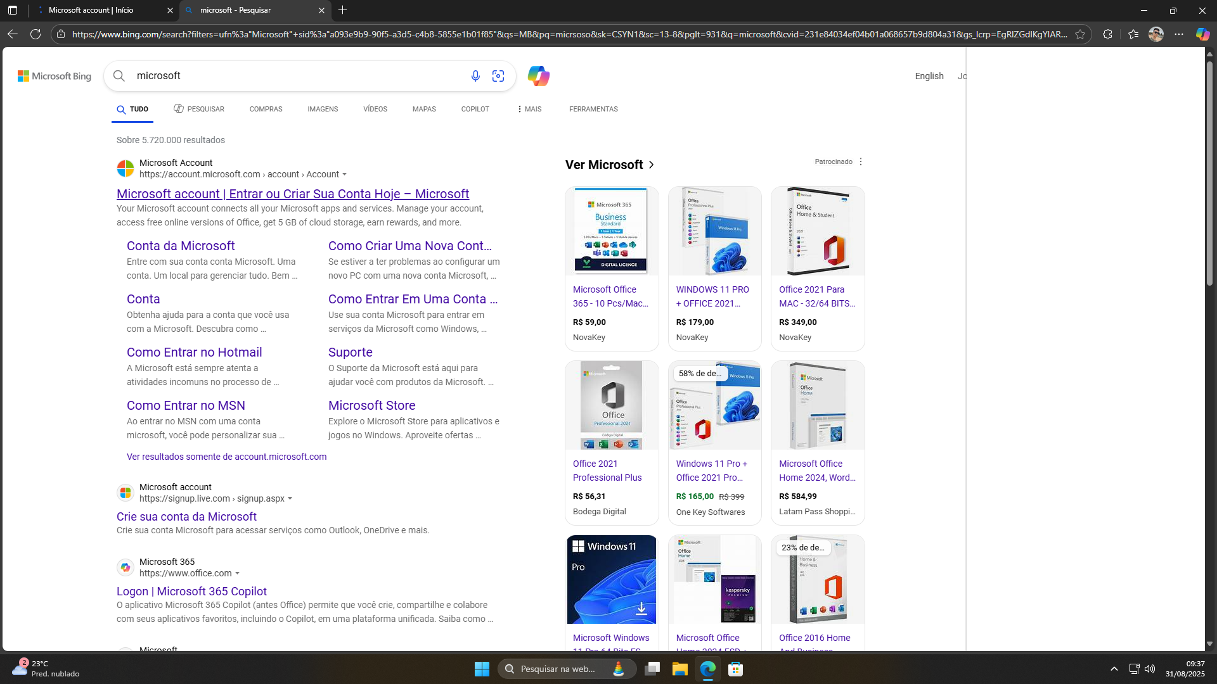View site information lock icon
1217x684 pixels.
click(x=61, y=34)
